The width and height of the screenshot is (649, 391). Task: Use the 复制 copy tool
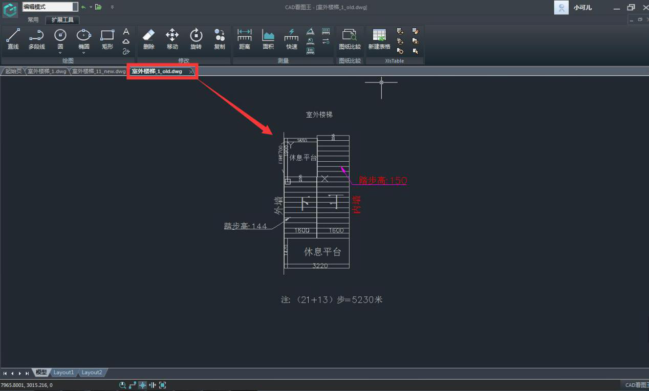(219, 39)
